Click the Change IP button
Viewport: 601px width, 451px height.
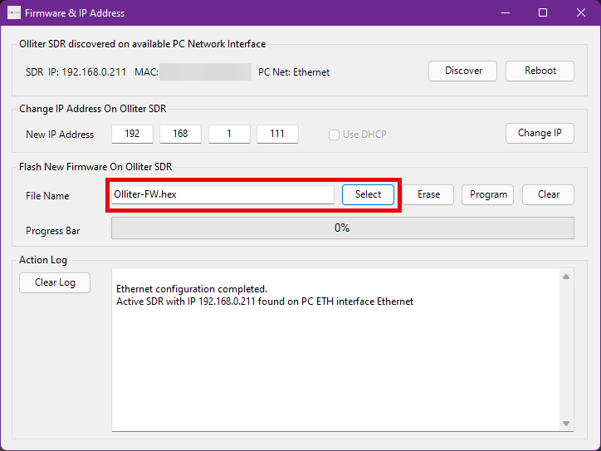click(540, 133)
